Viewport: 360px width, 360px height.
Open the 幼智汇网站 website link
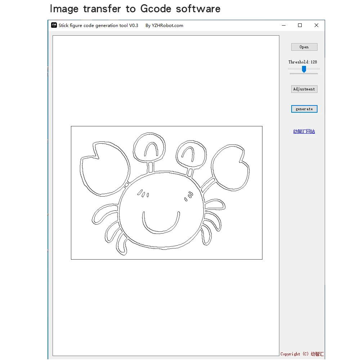(x=304, y=131)
